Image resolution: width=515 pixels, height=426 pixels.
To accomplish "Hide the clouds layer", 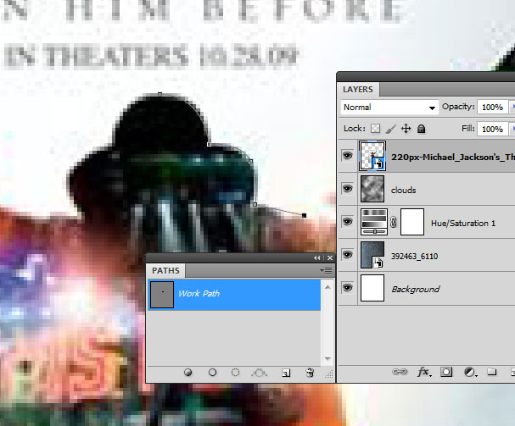I will pyautogui.click(x=347, y=189).
